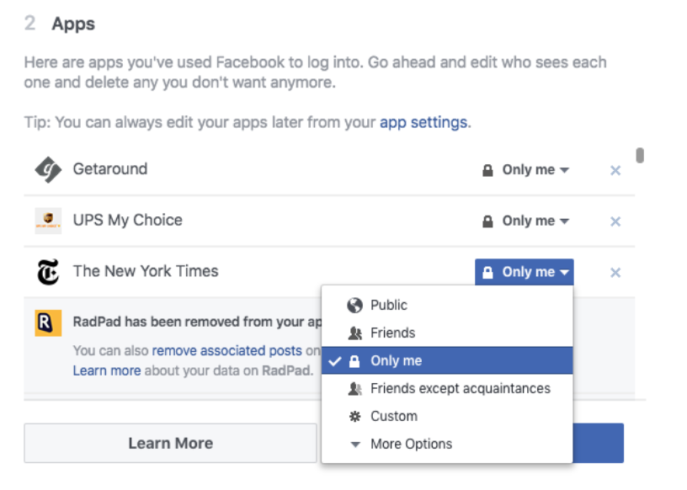
Task: Click the Getaround app logo icon
Action: tap(48, 170)
